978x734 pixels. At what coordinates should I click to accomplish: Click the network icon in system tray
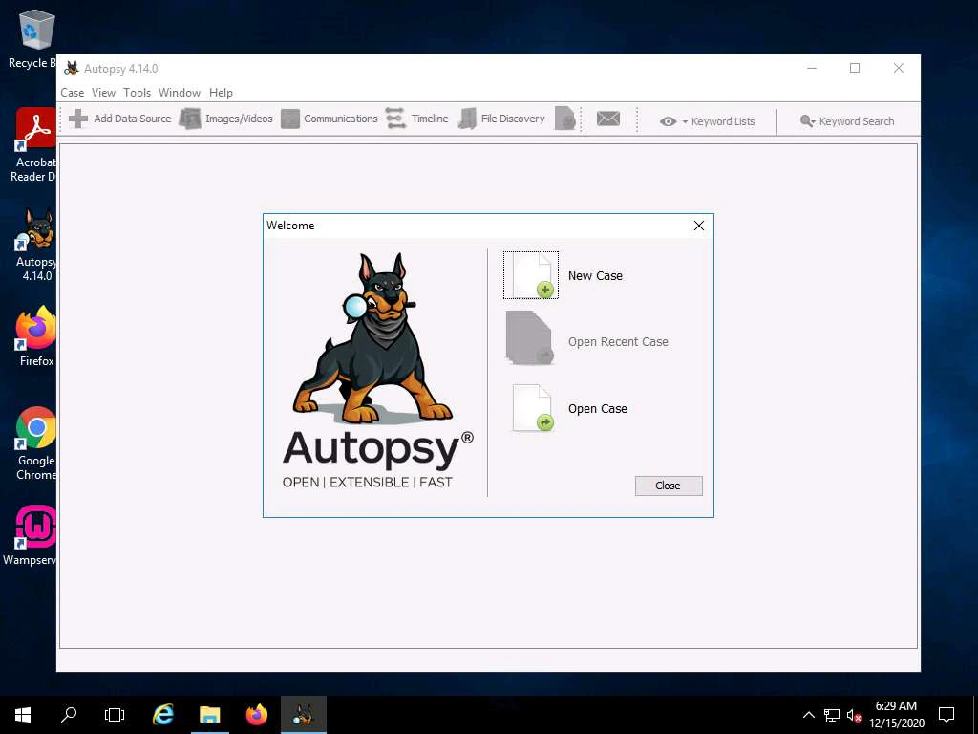point(832,715)
